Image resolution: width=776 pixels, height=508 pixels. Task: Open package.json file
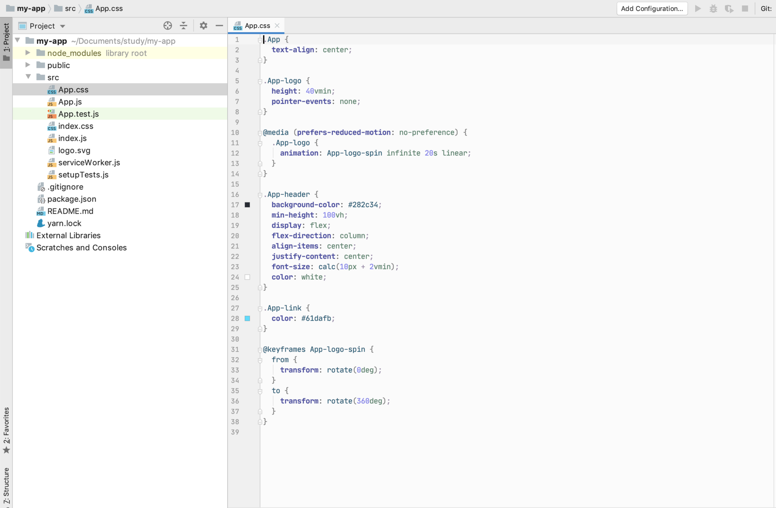pyautogui.click(x=120, y=199)
